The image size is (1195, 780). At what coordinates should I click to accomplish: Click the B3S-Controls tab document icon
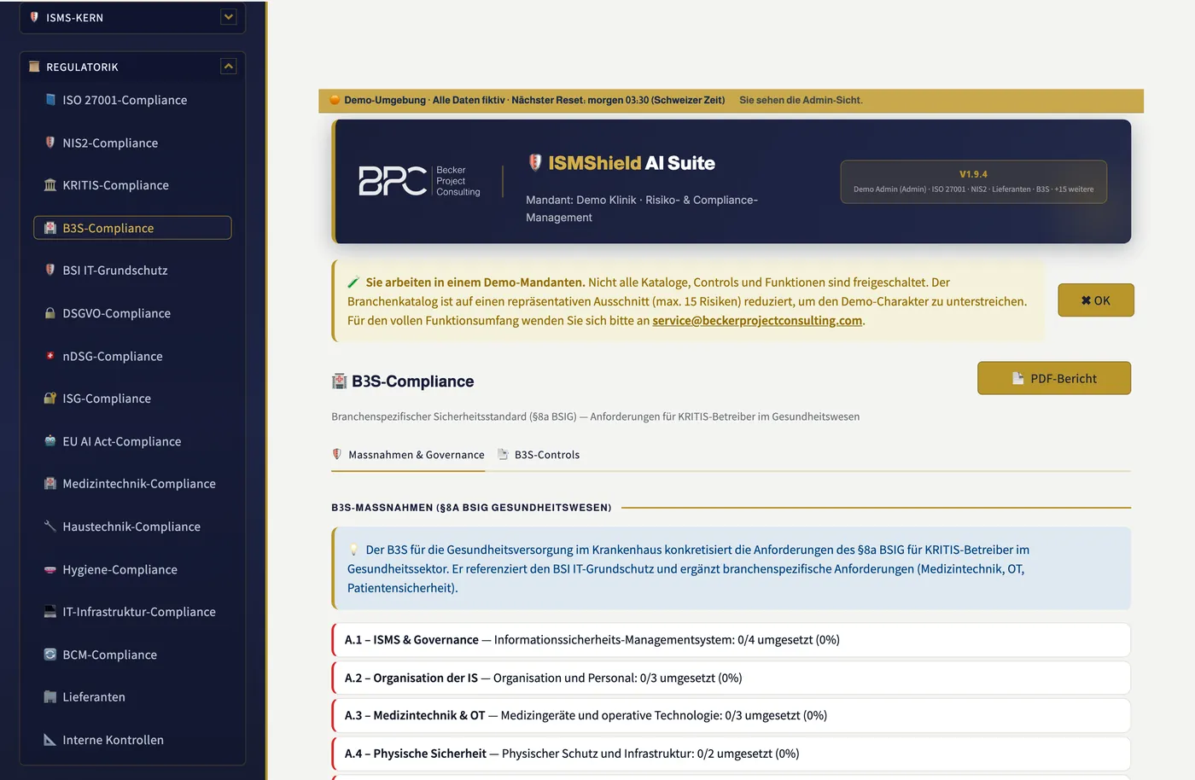(504, 454)
